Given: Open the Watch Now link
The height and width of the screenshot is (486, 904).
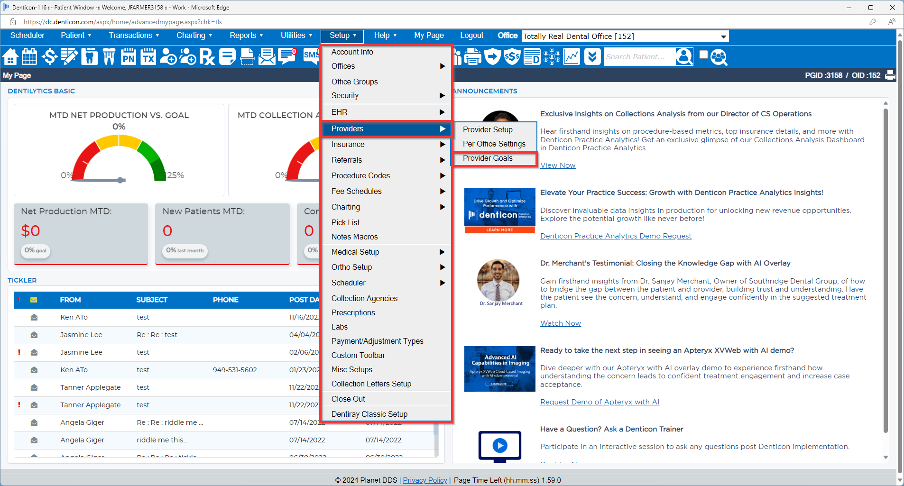Looking at the screenshot, I should coord(561,323).
